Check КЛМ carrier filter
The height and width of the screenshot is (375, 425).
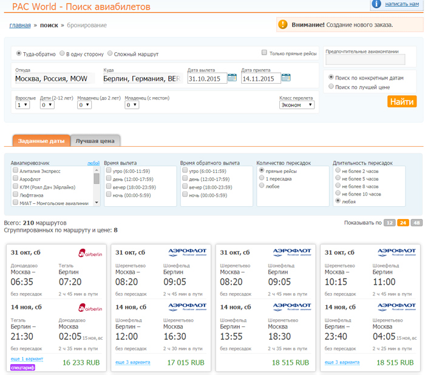[x=15, y=186]
